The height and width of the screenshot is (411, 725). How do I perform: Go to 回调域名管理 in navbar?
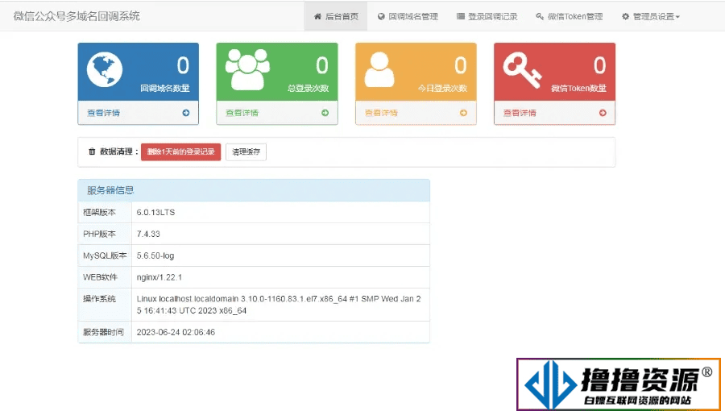tap(408, 16)
